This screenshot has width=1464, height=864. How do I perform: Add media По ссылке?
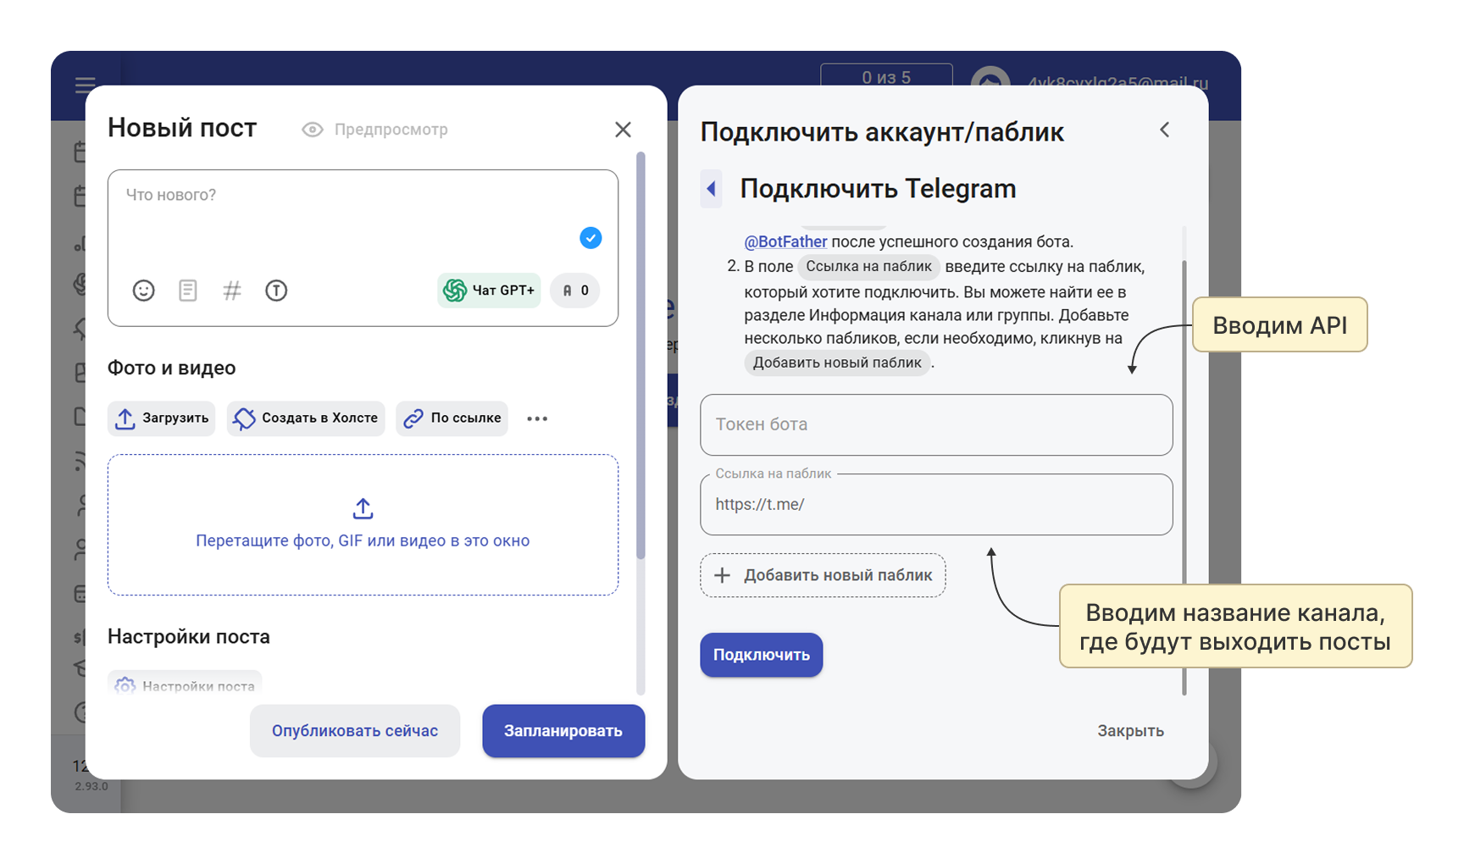[452, 418]
